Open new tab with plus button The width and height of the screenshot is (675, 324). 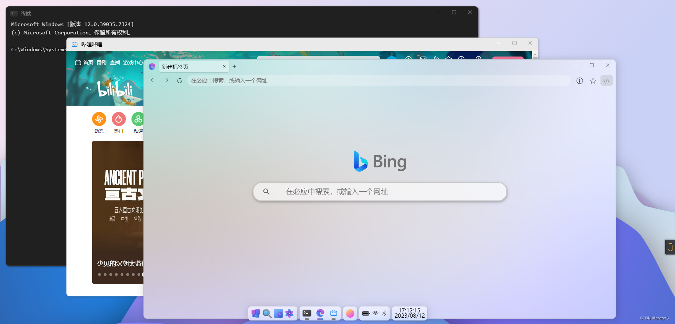tap(234, 66)
